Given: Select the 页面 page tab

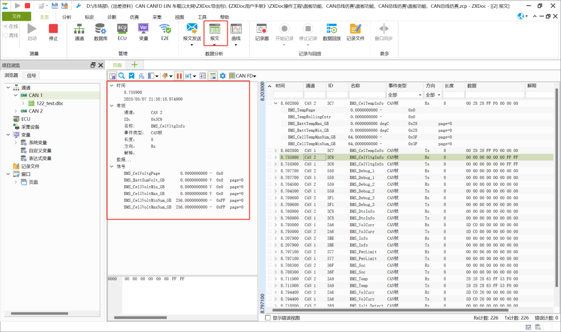Looking at the screenshot, I should 117,65.
